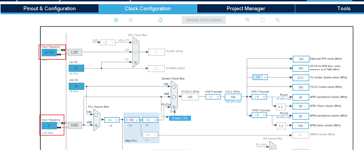Image resolution: width=364 pixels, height=150 pixels.
Task: Switch to Pinout & Configuration tab
Action: click(x=49, y=8)
